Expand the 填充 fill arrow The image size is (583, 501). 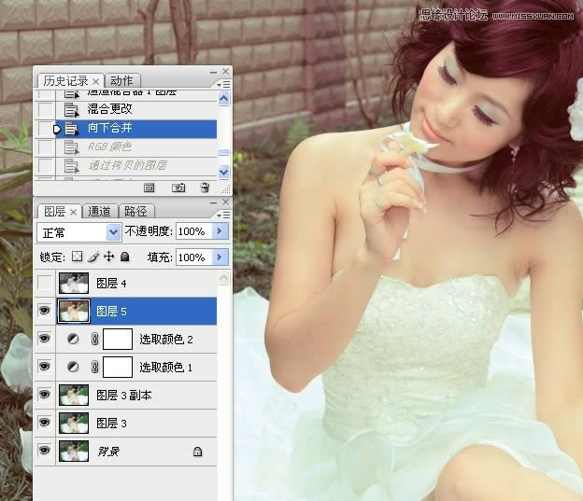point(220,257)
